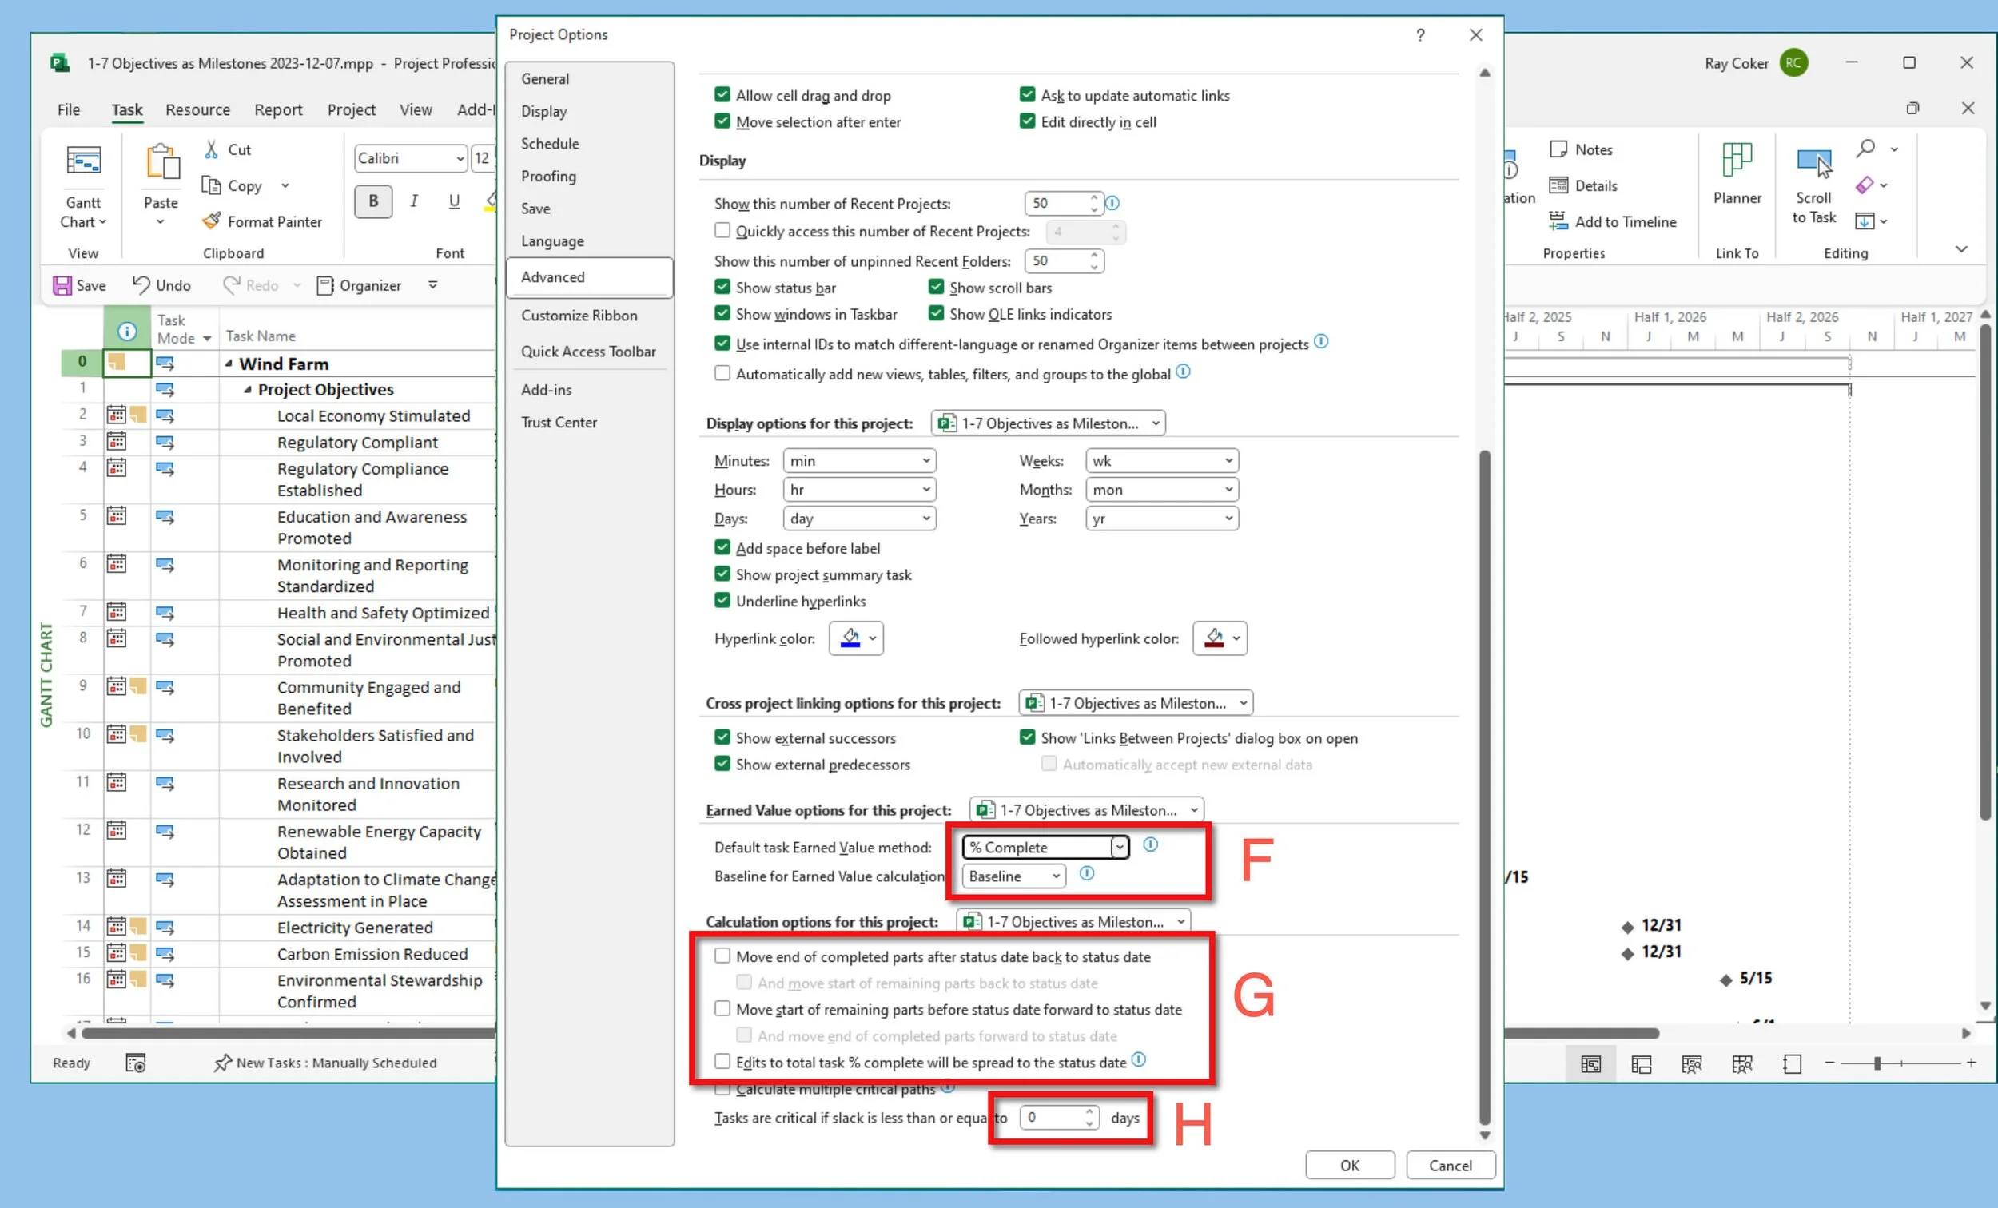Click the Clear eraser icon in Editing

pos(1865,185)
